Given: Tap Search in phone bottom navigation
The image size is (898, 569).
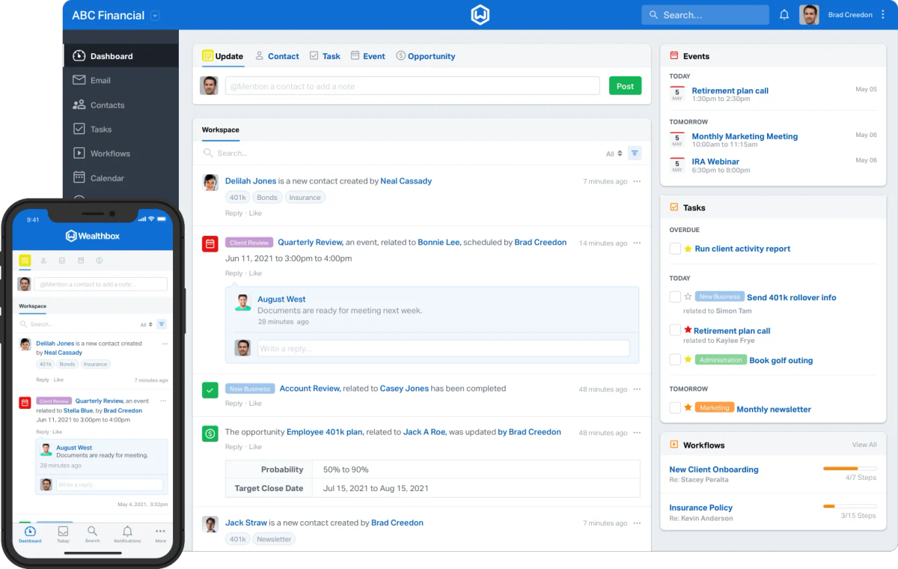Looking at the screenshot, I should click(x=92, y=534).
